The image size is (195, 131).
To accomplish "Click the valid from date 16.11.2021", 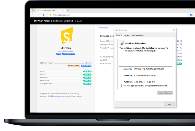I will (138, 82).
